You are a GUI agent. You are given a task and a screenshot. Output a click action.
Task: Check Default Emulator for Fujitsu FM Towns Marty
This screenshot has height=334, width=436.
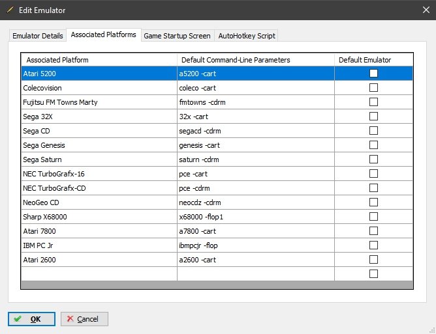[373, 102]
